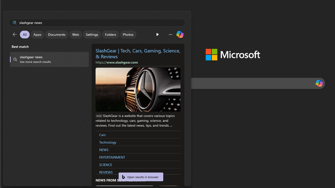The image size is (335, 188).
Task: Switch to the Documents filter tab
Action: pos(57,35)
